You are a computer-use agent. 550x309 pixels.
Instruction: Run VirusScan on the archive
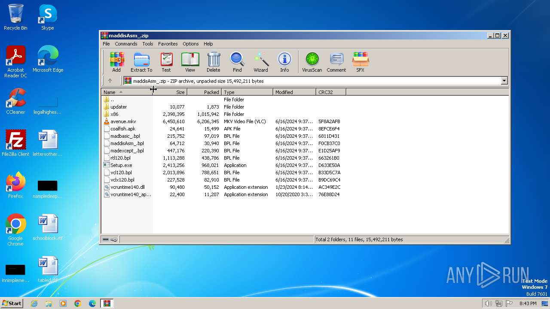(x=312, y=62)
